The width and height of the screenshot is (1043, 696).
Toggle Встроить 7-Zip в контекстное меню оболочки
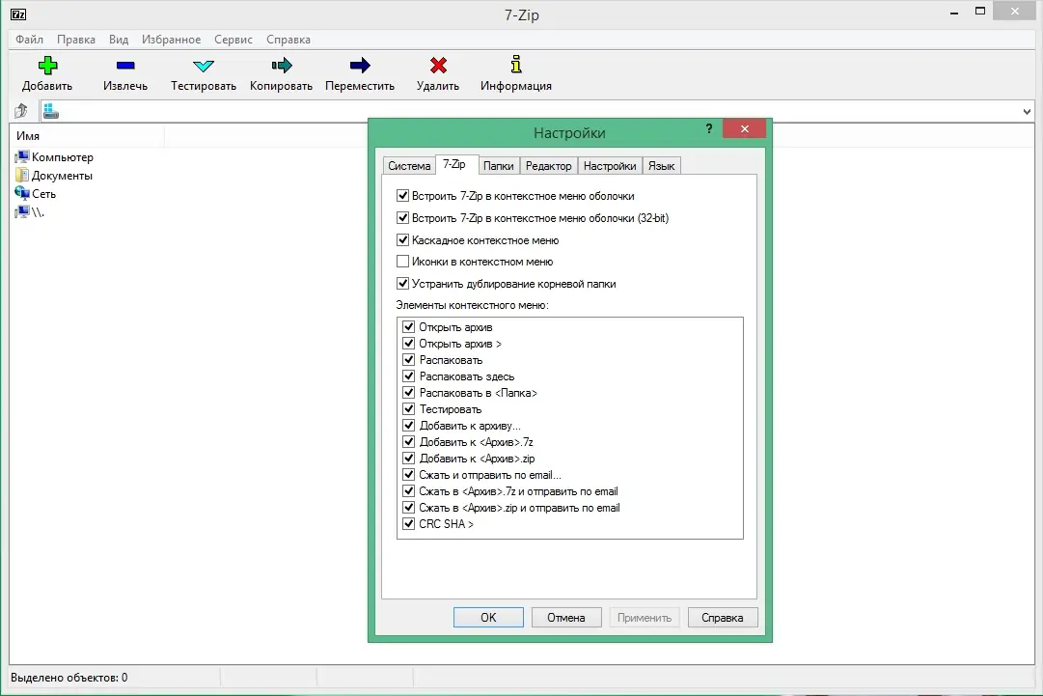[x=402, y=196]
